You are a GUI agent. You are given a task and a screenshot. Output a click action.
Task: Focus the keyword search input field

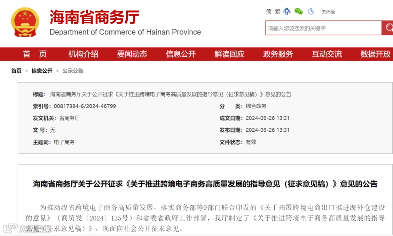tap(323, 28)
